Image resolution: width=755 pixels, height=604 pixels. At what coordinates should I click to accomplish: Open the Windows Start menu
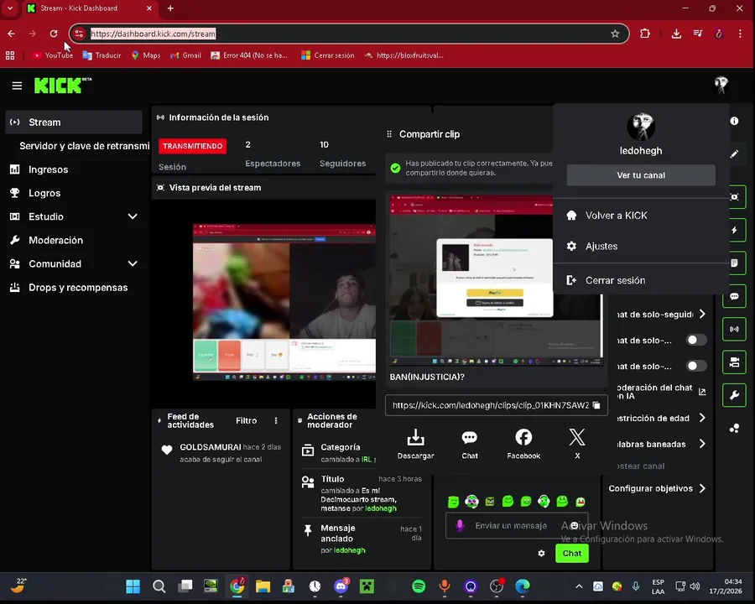coord(133,586)
